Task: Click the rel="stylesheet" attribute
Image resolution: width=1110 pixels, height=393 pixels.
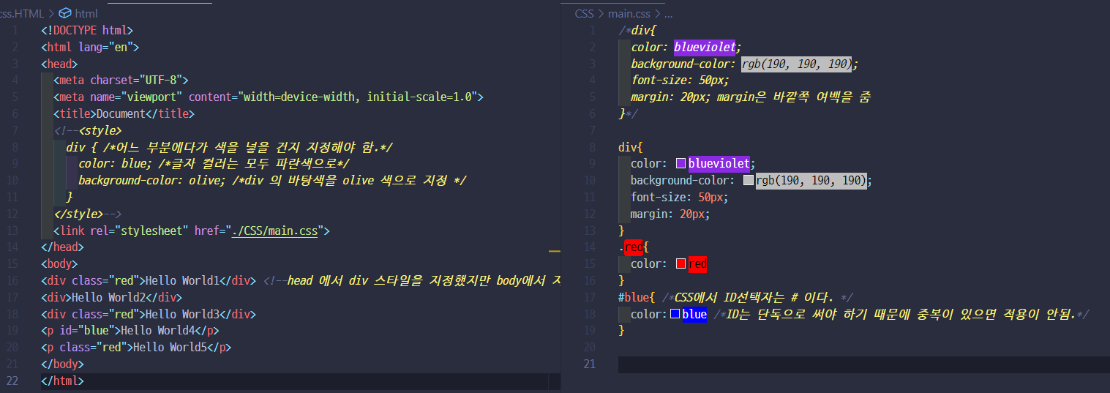Action: tap(139, 231)
